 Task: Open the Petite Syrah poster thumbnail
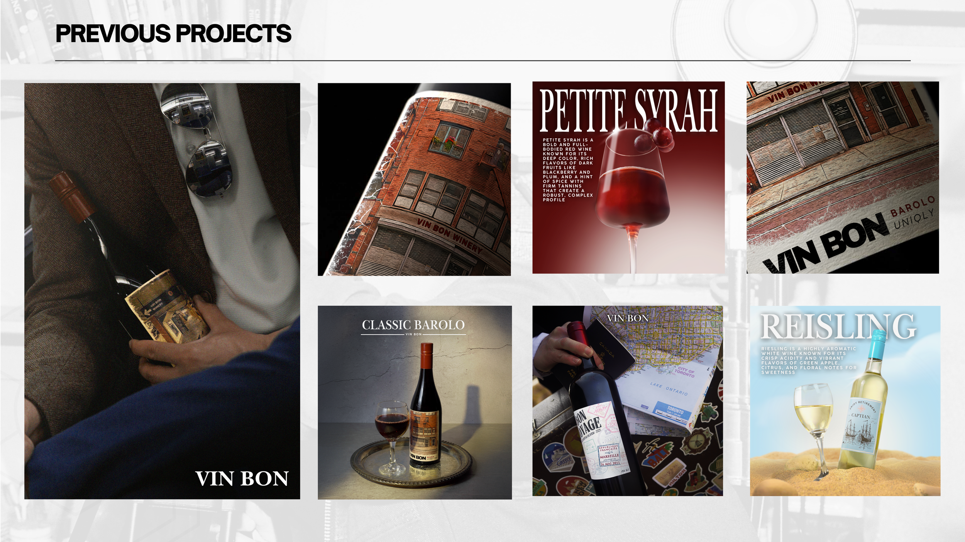(x=628, y=177)
